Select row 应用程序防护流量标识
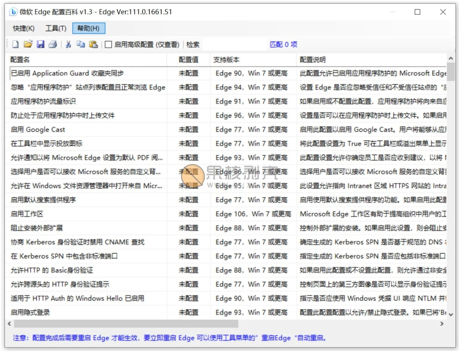 226,101
